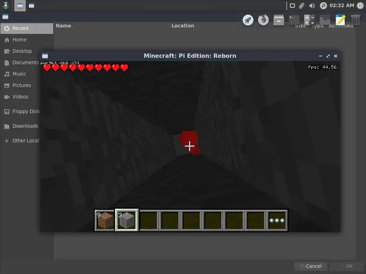The height and width of the screenshot is (274, 366).
Task: Open the trash can dock icon
Action: (x=356, y=20)
